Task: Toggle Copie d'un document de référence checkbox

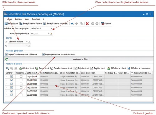Action: (x=6, y=54)
